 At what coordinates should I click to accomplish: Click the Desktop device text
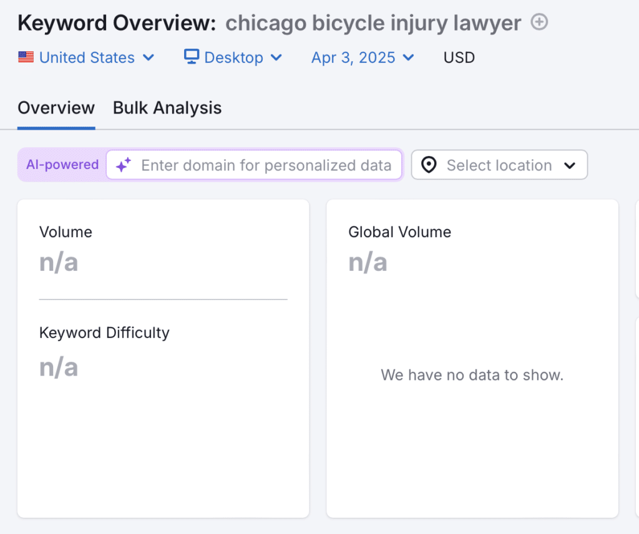pyautogui.click(x=233, y=57)
